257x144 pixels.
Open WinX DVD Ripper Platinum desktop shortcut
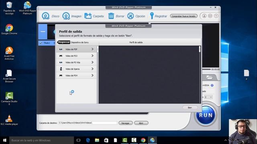[27, 8]
